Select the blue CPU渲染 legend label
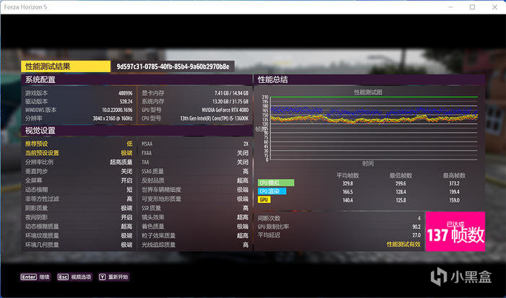506x298 pixels. 272,191
